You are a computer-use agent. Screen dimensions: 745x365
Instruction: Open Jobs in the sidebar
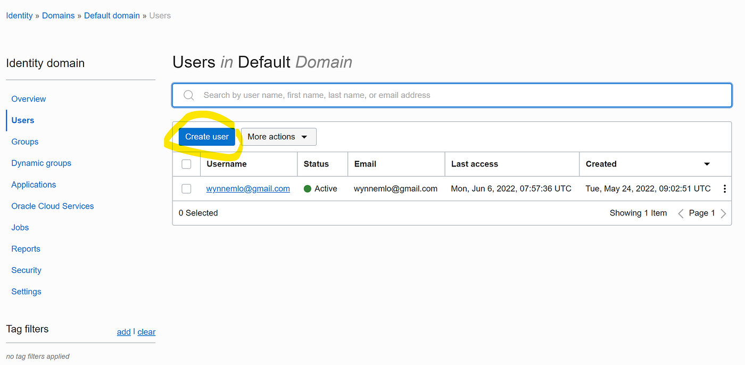pos(20,227)
